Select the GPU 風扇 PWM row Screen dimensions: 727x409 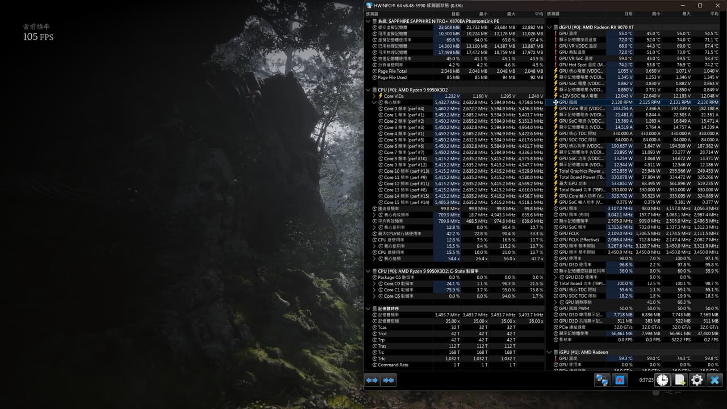tap(633, 308)
